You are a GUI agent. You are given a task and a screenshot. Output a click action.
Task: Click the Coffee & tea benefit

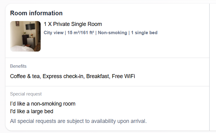click(x=25, y=76)
